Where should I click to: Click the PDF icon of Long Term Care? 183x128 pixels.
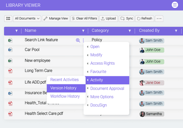(10, 71)
